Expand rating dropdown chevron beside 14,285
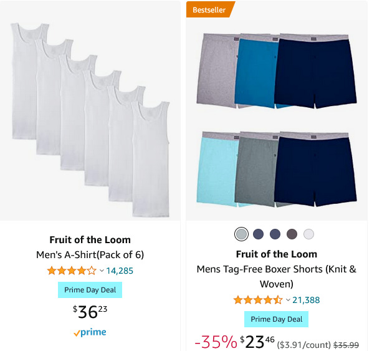This screenshot has height=351, width=377. coord(102,271)
